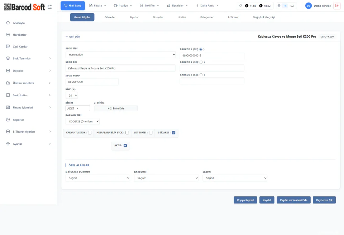Open the Değişiklik Geçmişi tab
The width and height of the screenshot is (344, 235).
tap(264, 17)
